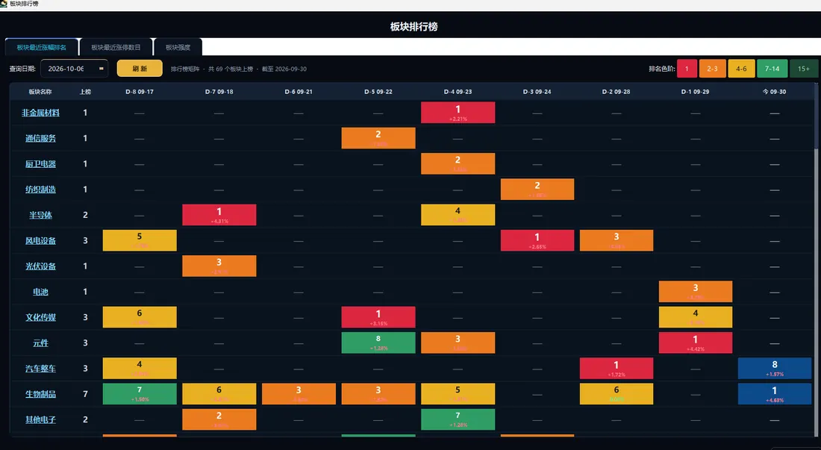Click the 2026-10-06 date input text

(x=66, y=69)
